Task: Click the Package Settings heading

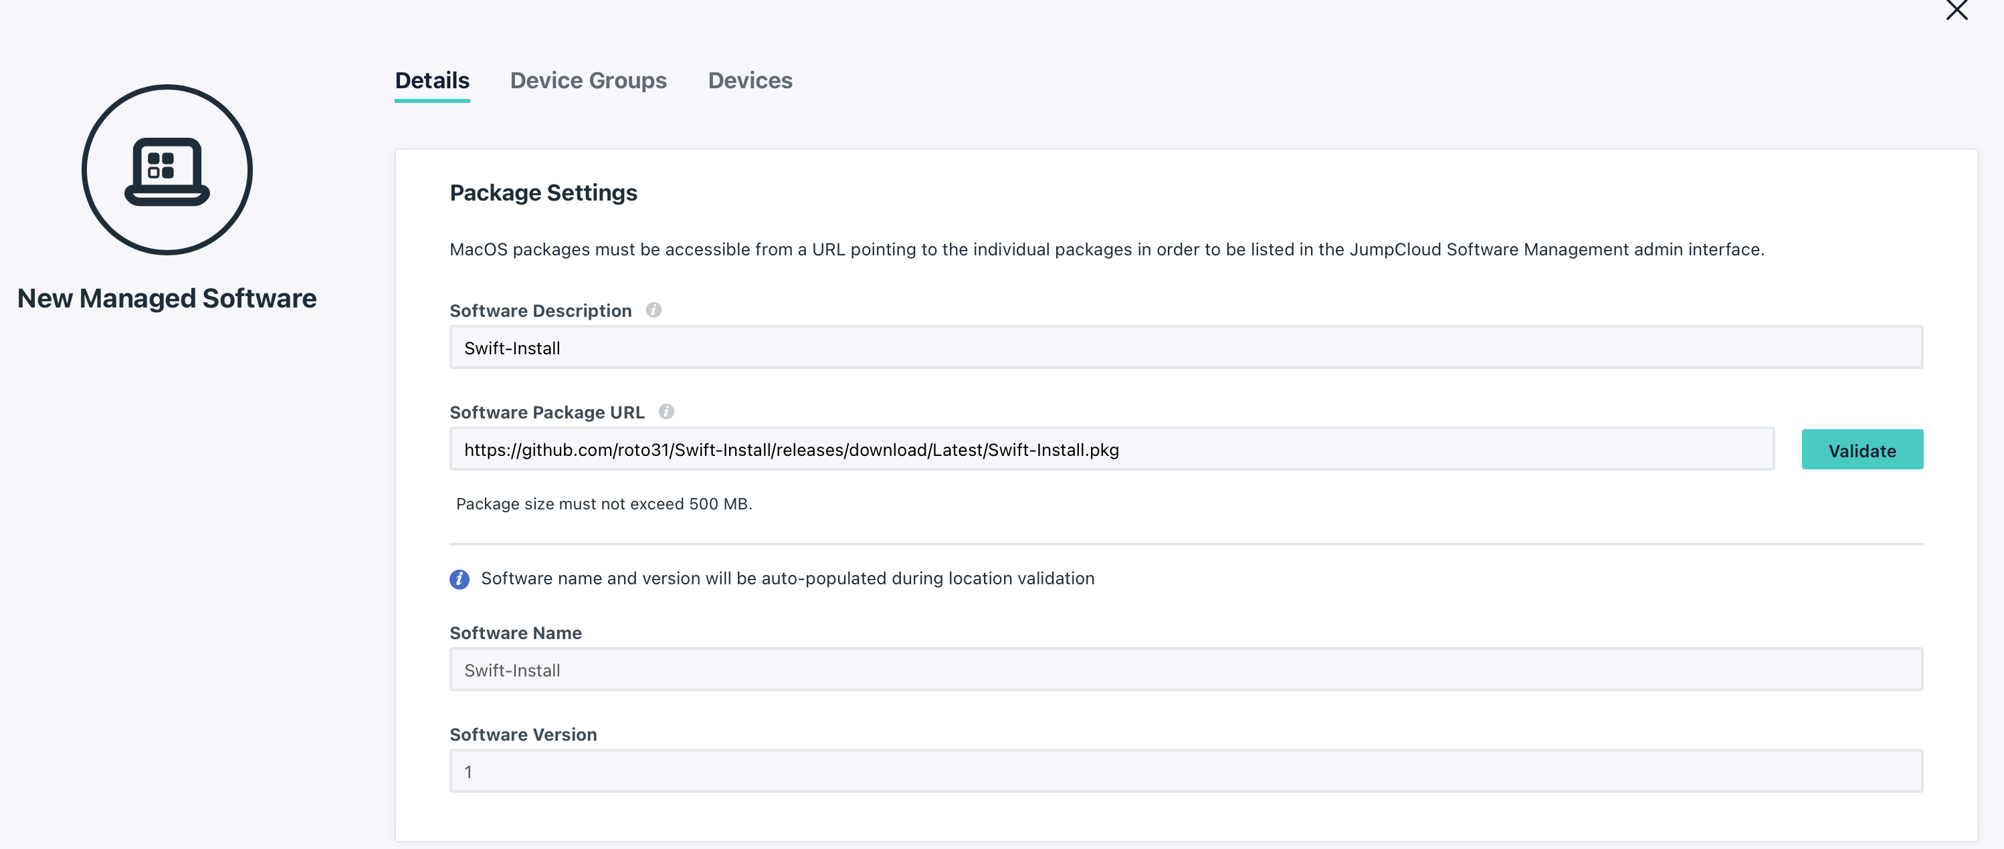Action: coord(543,193)
